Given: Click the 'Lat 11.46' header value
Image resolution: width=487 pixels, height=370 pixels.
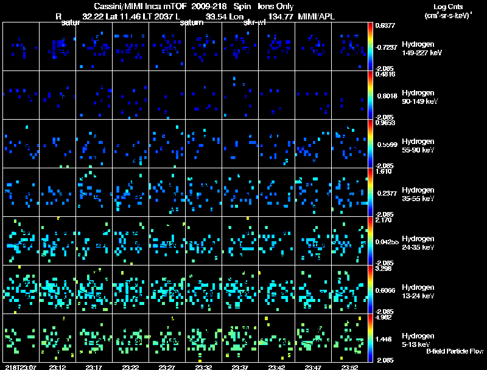Looking at the screenshot, I should pyautogui.click(x=123, y=17).
